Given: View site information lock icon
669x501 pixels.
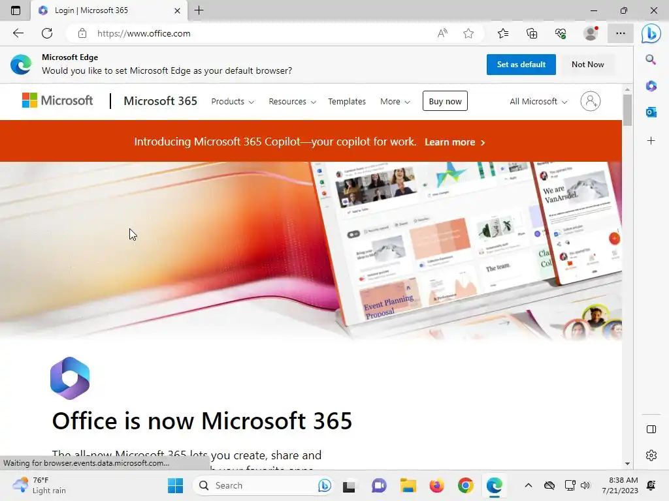Looking at the screenshot, I should point(82,33).
